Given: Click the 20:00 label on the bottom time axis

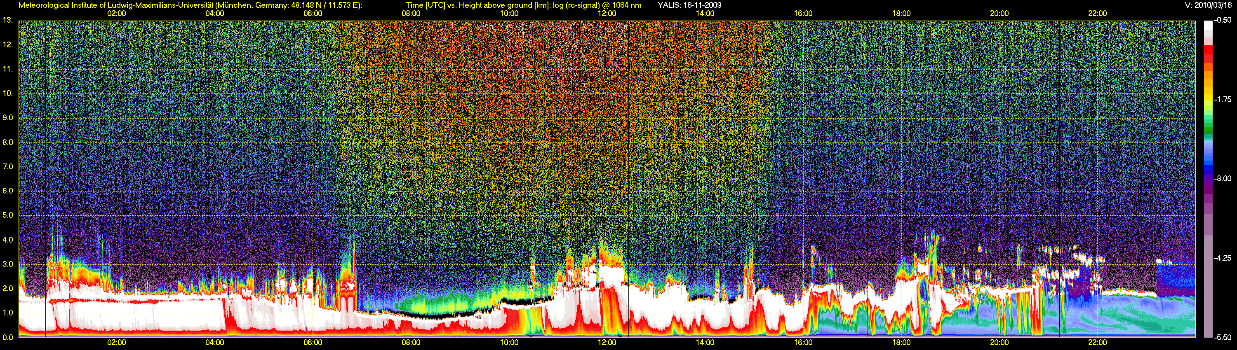Looking at the screenshot, I should (x=999, y=342).
